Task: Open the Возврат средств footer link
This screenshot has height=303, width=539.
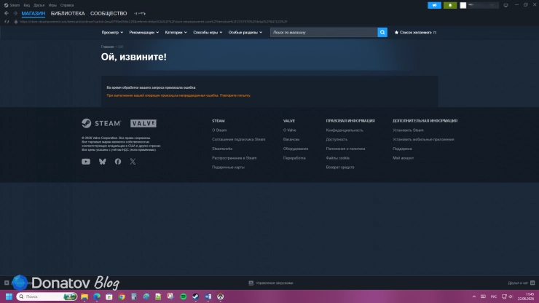Action: point(340,168)
